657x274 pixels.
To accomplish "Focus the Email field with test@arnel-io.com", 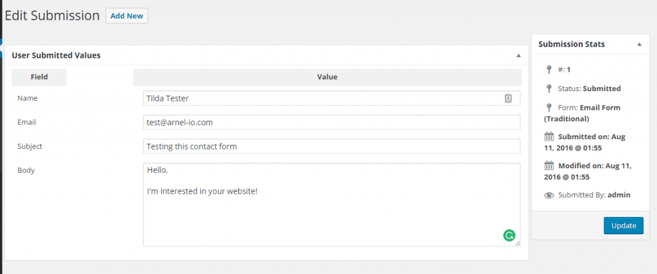I will click(331, 123).
